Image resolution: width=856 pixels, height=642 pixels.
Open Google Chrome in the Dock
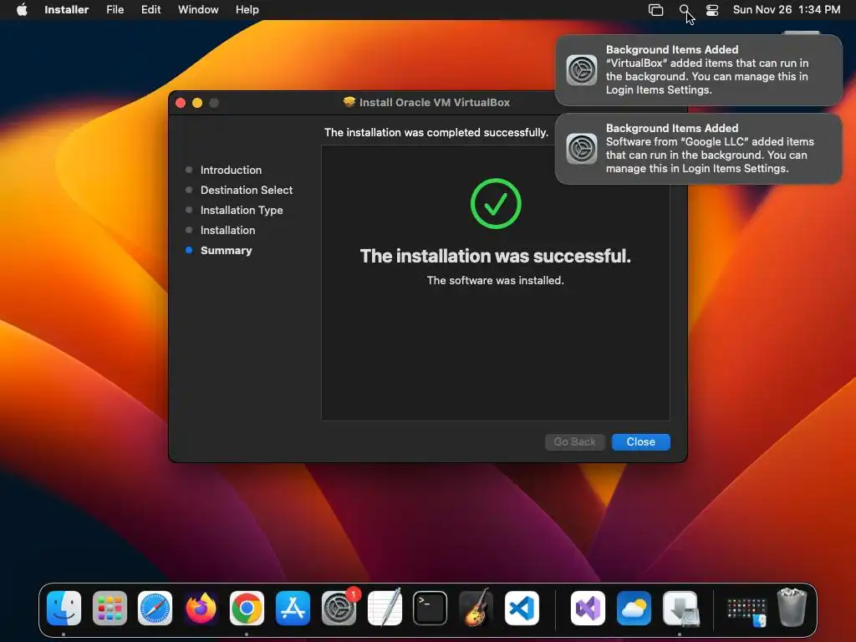(x=247, y=609)
